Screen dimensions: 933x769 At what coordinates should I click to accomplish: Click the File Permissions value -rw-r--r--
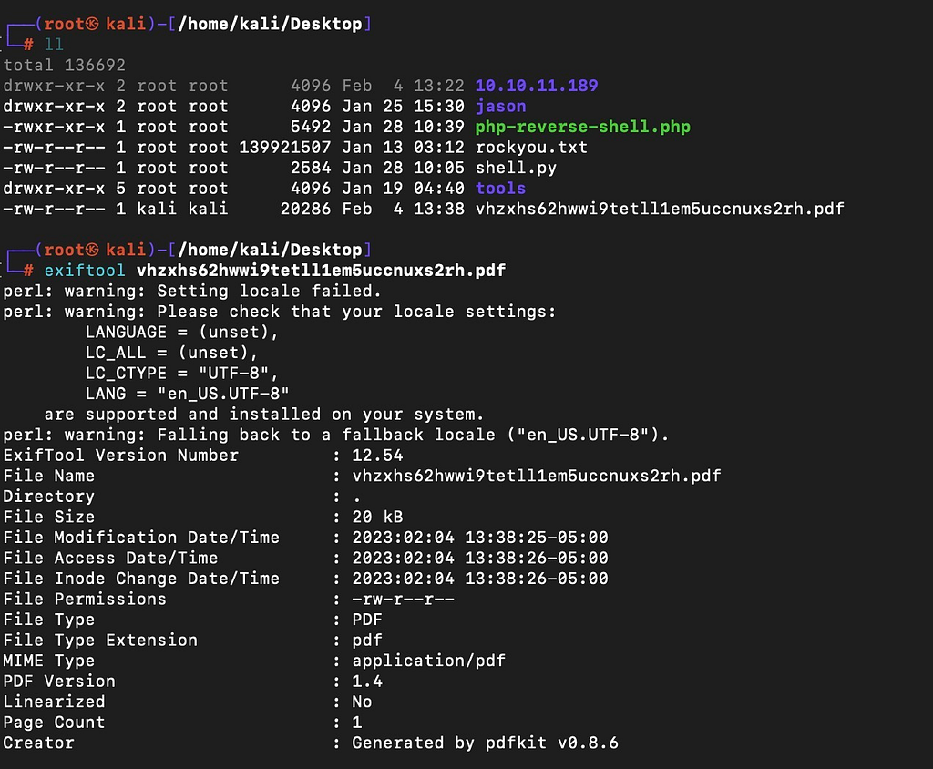[403, 599]
